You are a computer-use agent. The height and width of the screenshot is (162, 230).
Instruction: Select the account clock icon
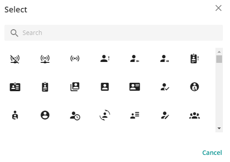(75, 116)
